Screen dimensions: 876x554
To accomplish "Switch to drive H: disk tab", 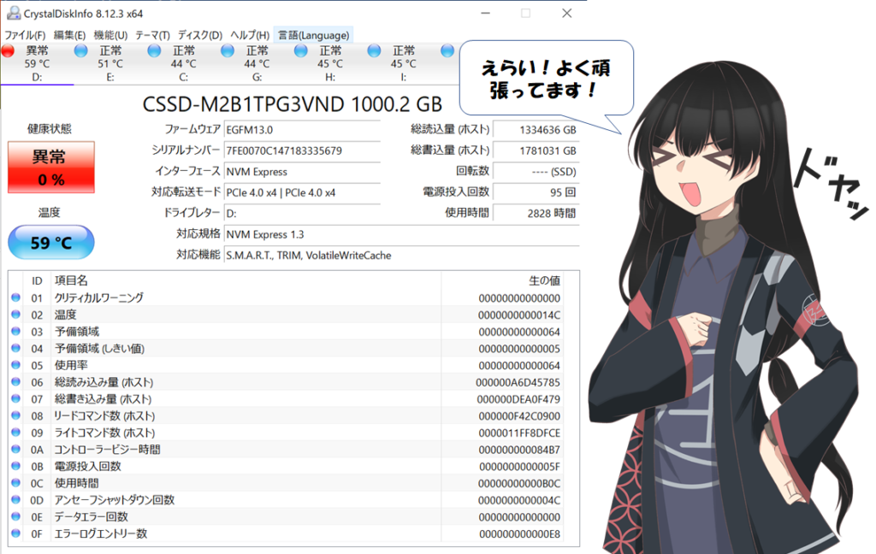I will click(x=330, y=63).
